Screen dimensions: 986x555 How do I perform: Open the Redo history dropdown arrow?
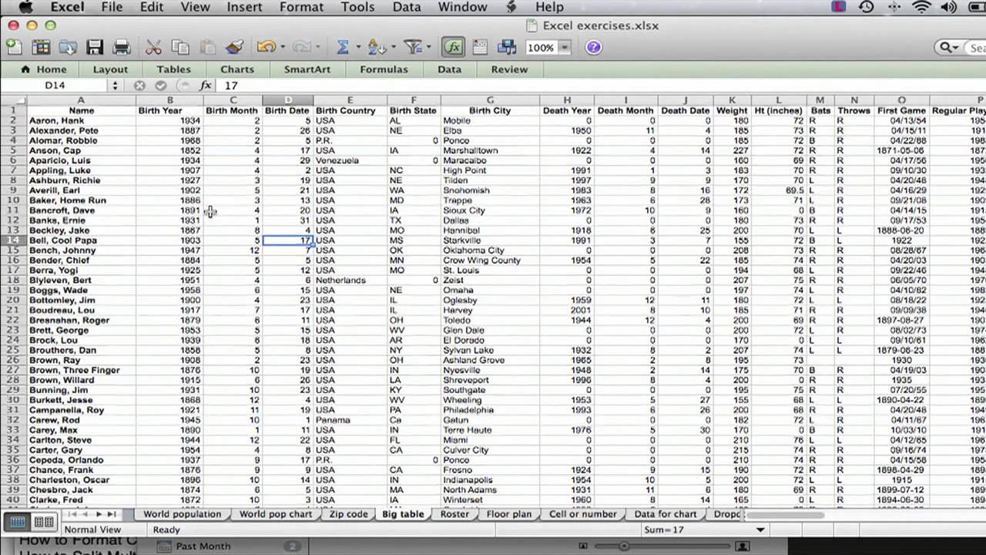click(x=317, y=48)
